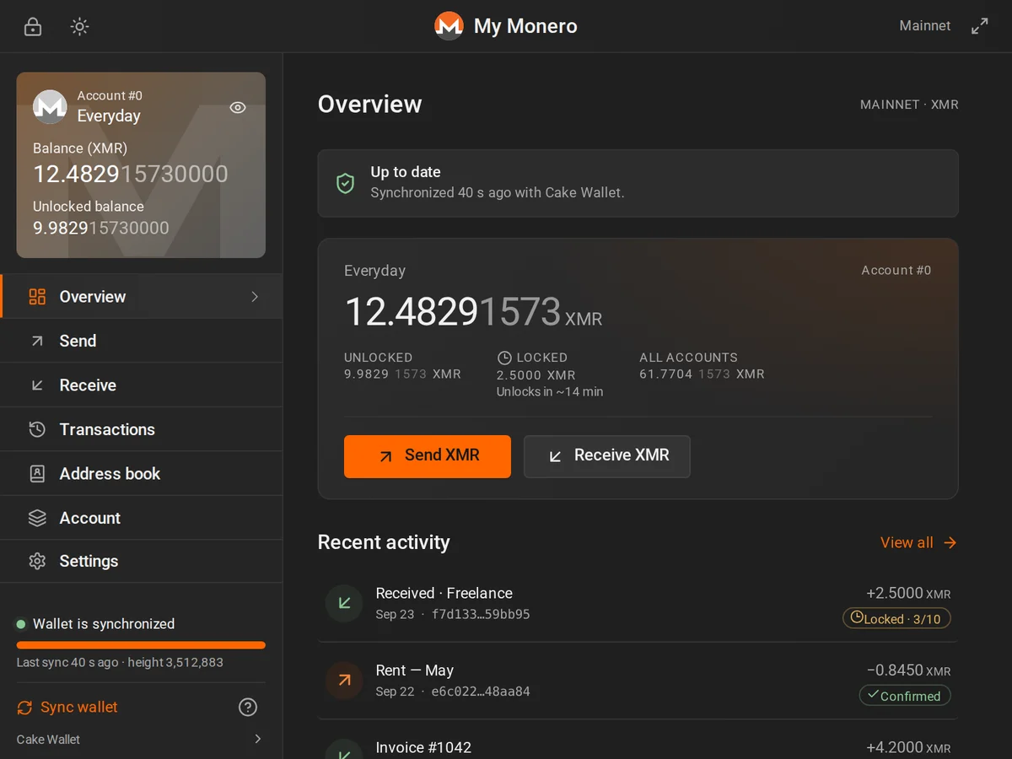
Task: Click the View all arrow icon
Action: point(950,543)
